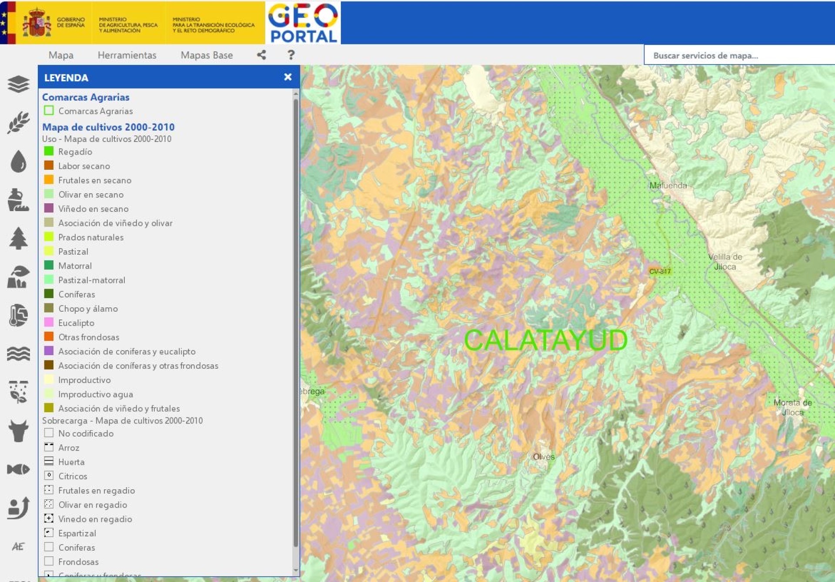Click the Spanish government coat of arms logo

(x=37, y=23)
